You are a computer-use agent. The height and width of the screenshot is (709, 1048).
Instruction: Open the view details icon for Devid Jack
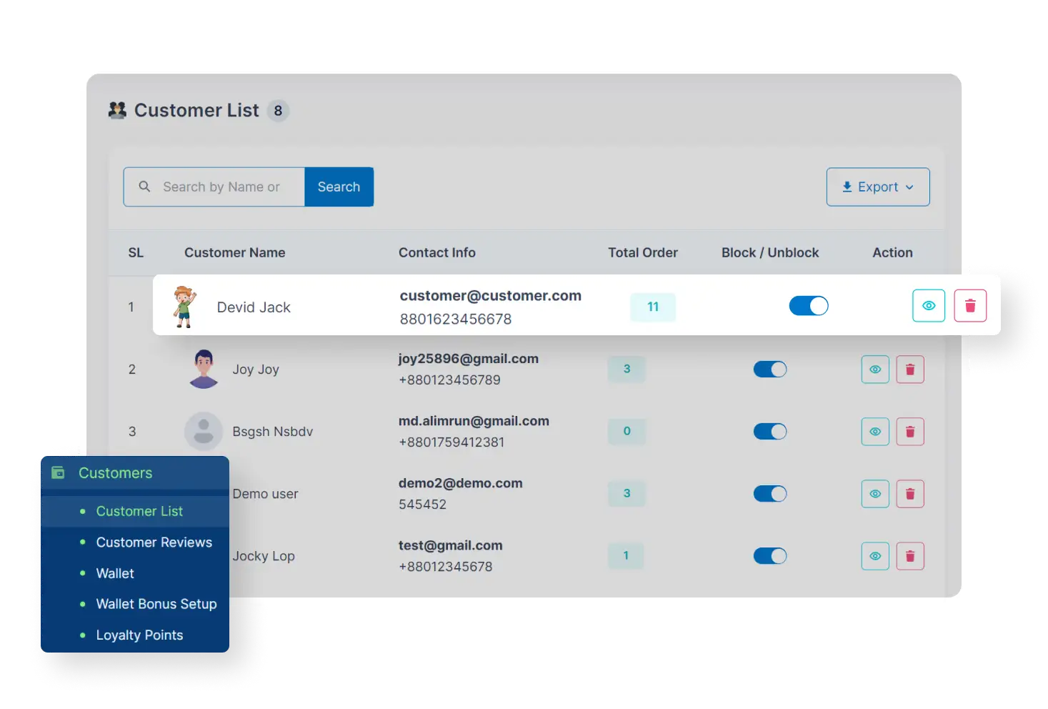click(928, 305)
